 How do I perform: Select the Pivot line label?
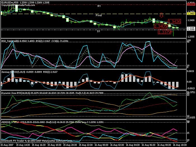click(98, 15)
